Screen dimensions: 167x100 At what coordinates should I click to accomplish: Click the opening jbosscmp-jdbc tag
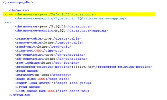[18, 2]
